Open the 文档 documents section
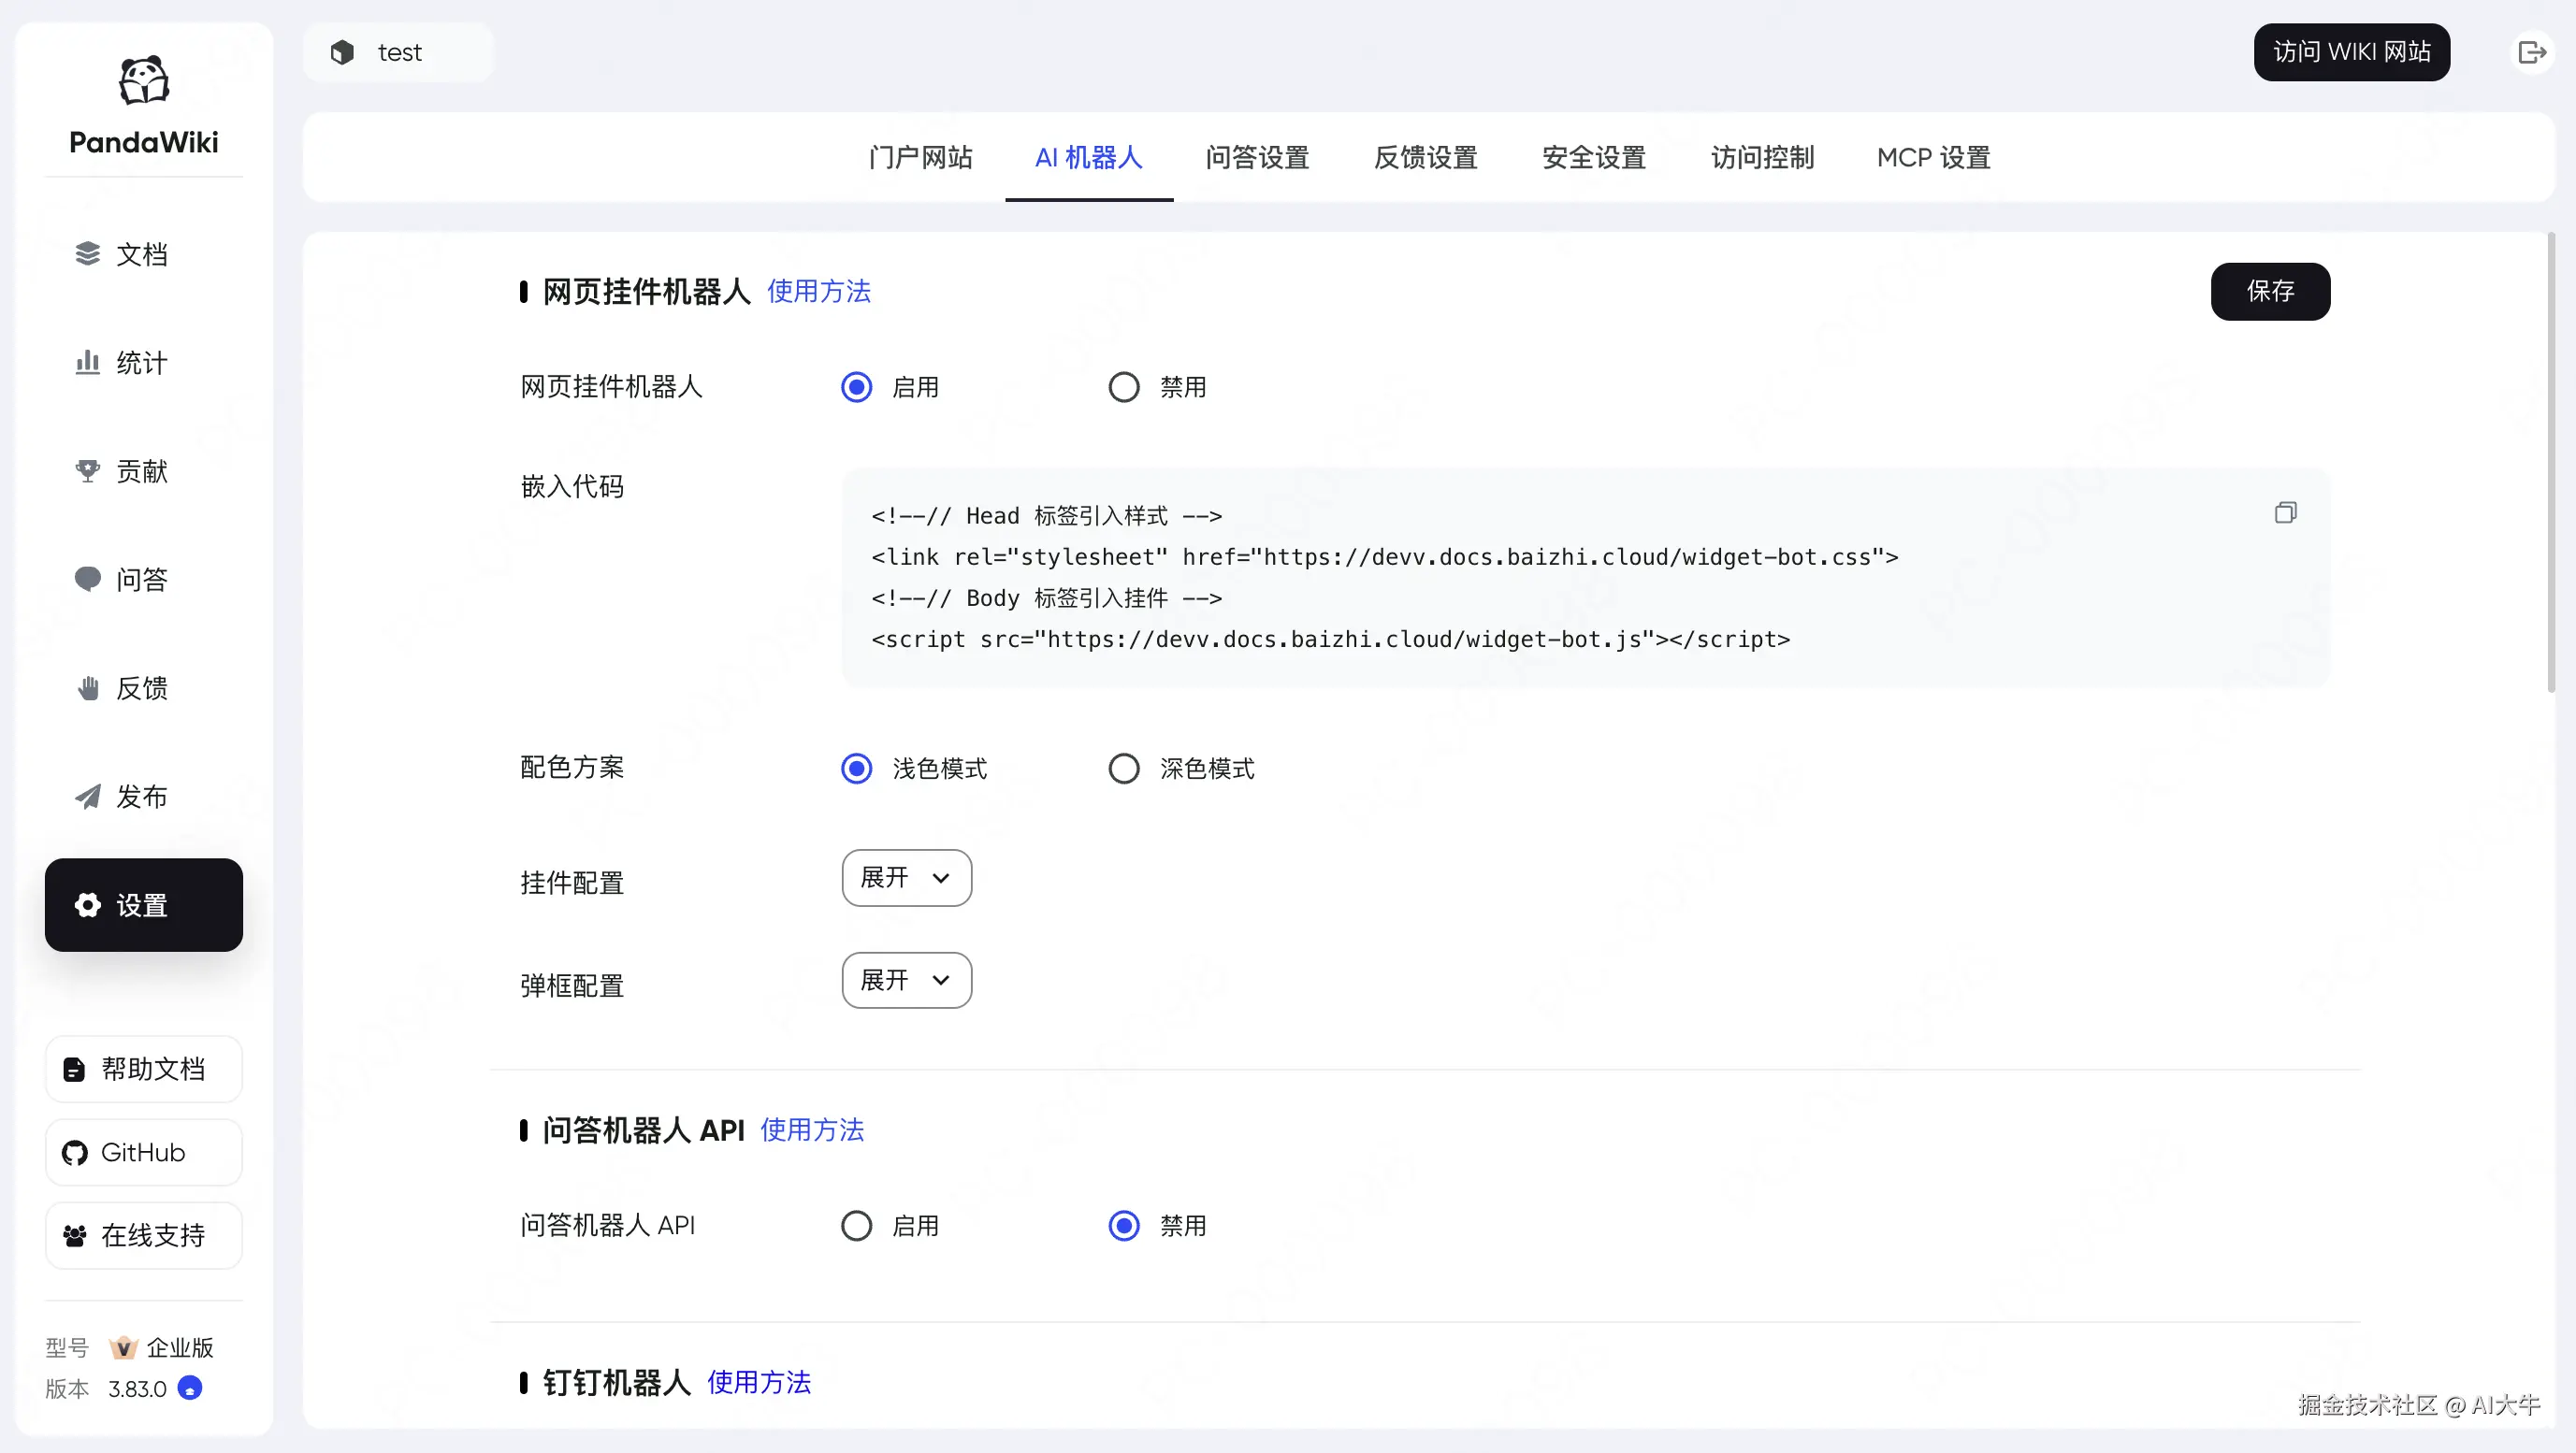Screen dimensions: 2576x1453 pyautogui.click(x=143, y=253)
